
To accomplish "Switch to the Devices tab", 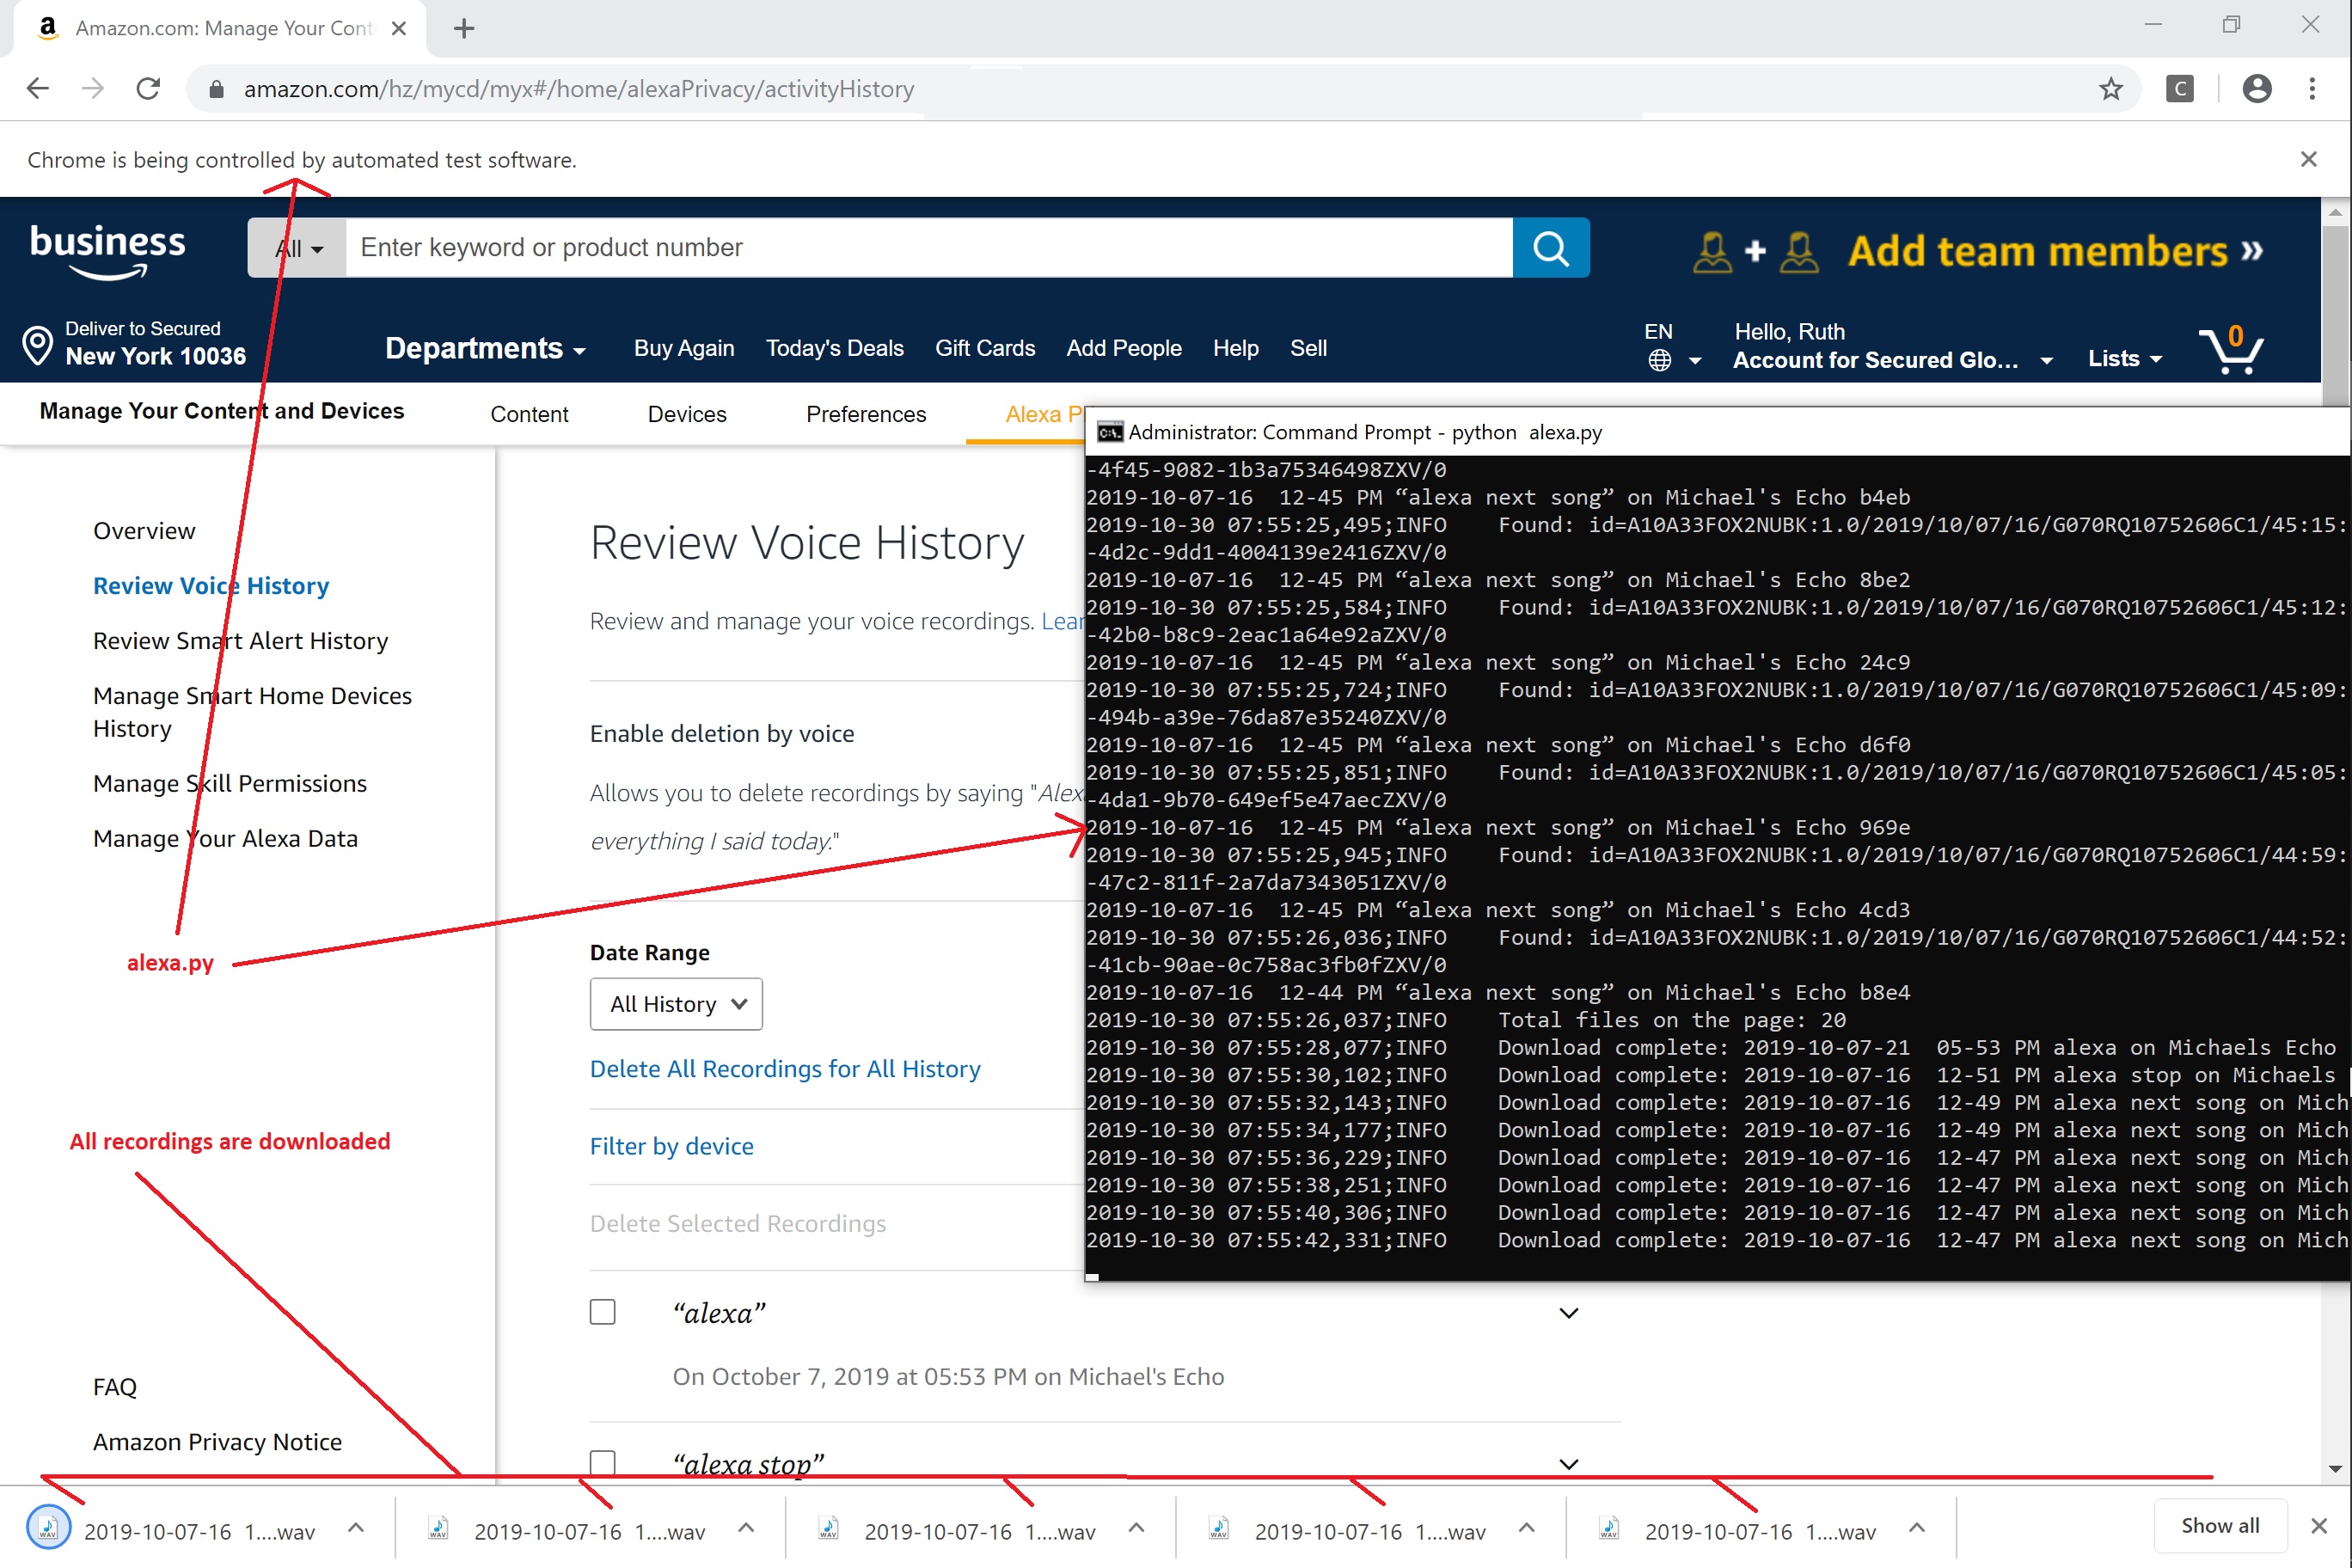I will [x=687, y=414].
